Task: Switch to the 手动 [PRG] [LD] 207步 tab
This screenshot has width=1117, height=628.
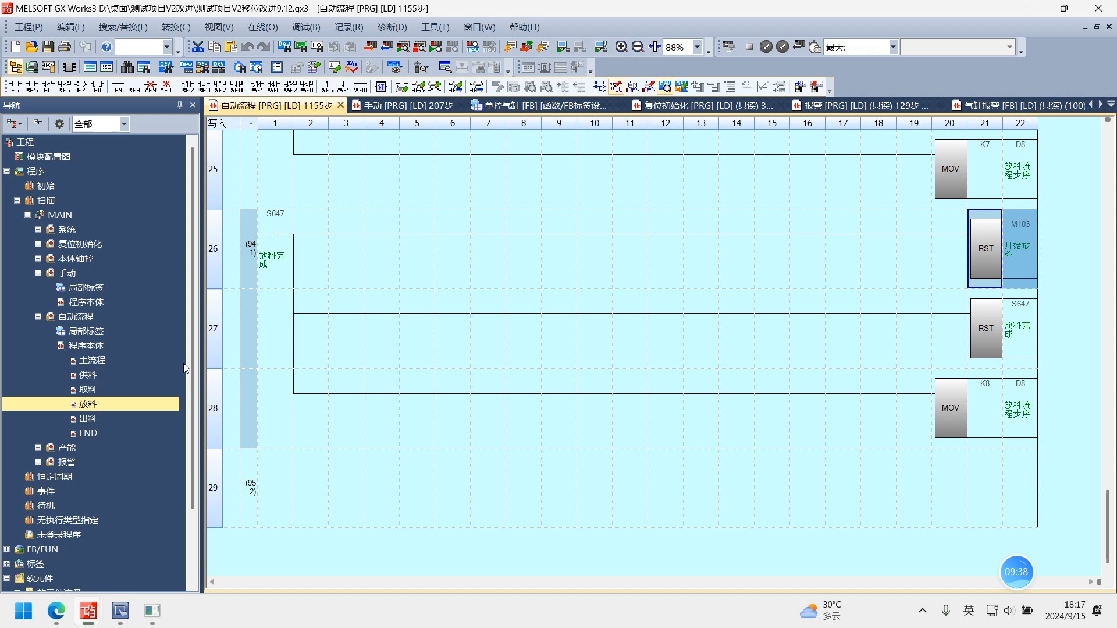Action: pos(407,105)
